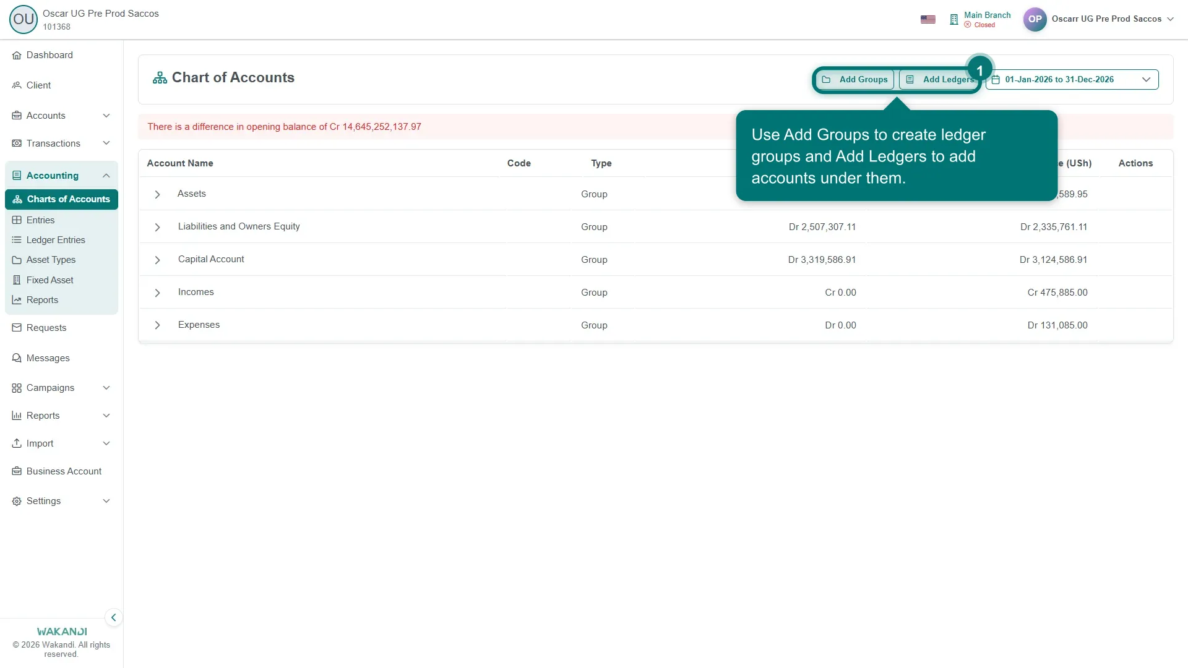Click the Dashboard home icon
Viewport: 1188px width, 668px height.
tap(17, 55)
